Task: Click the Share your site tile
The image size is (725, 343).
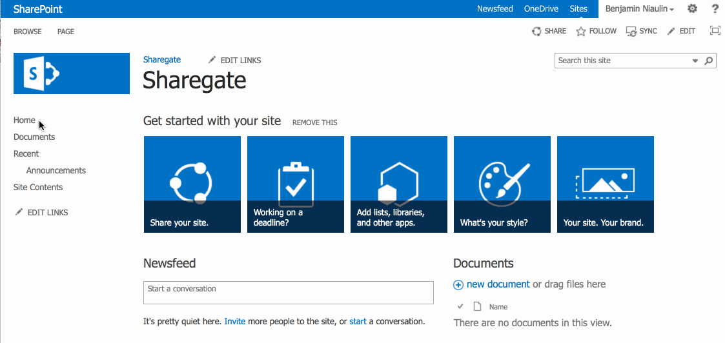Action: (192, 184)
